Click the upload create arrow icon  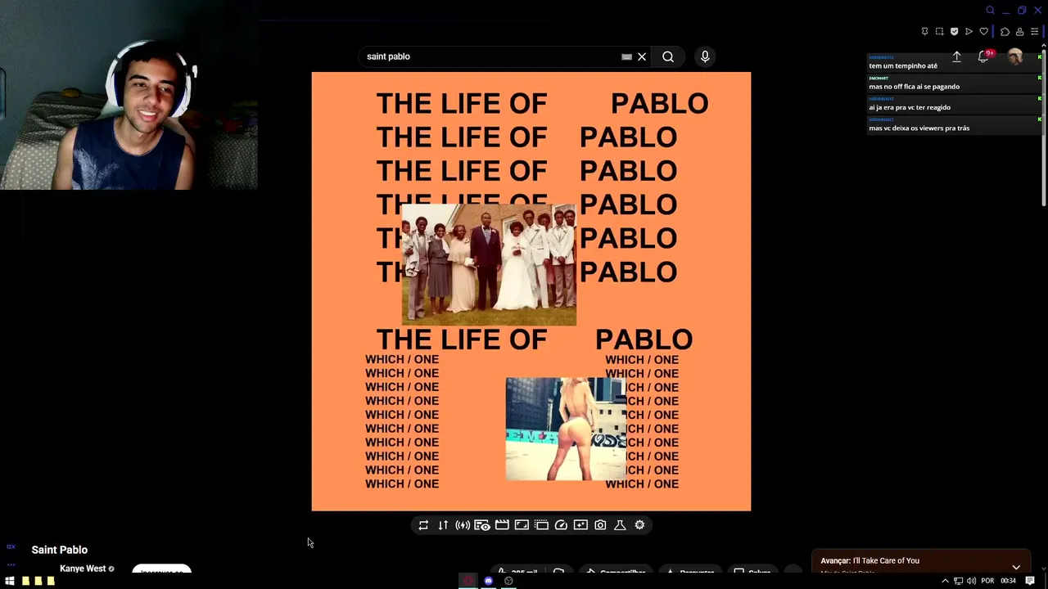tap(956, 56)
